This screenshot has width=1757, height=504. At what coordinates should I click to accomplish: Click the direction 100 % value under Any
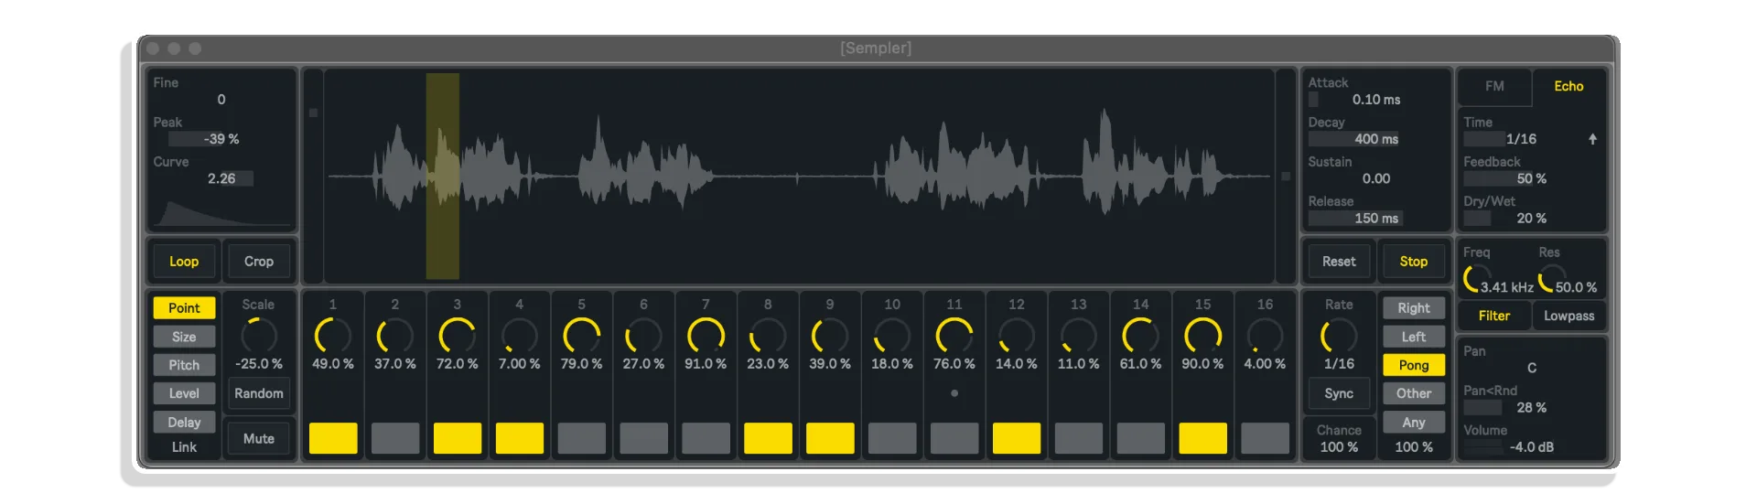point(1414,447)
